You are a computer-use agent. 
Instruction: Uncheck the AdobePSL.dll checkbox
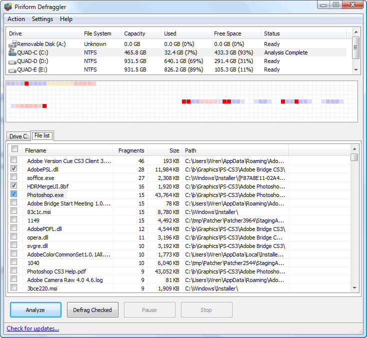[14, 168]
